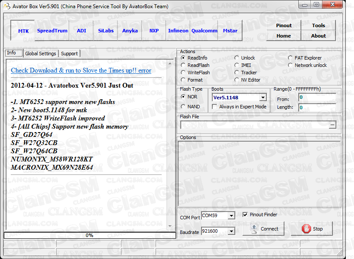Open the Tools button
Screen dimensions: 354x259
click(x=318, y=25)
